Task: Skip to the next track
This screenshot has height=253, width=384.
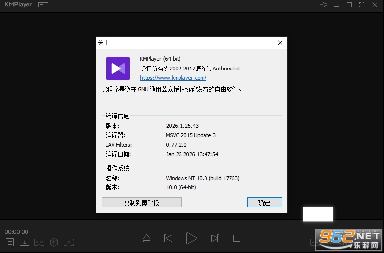Action: coord(215,238)
